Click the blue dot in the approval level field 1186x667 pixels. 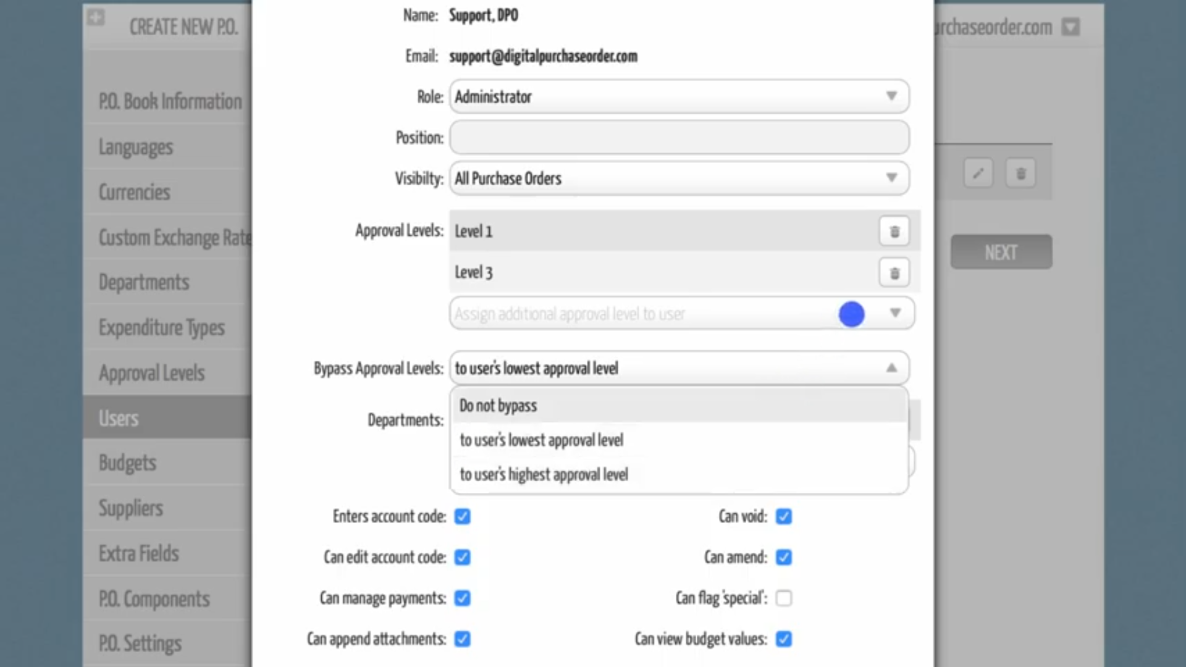[x=851, y=314]
